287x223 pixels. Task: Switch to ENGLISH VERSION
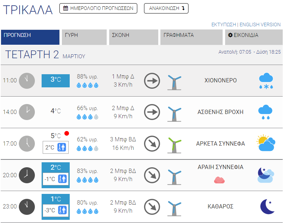coord(260,25)
